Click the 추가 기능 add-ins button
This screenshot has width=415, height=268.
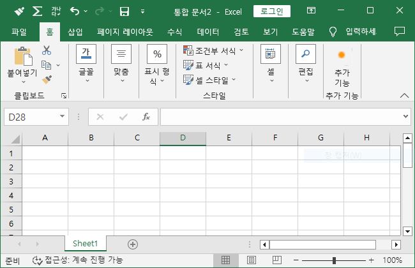(x=342, y=68)
